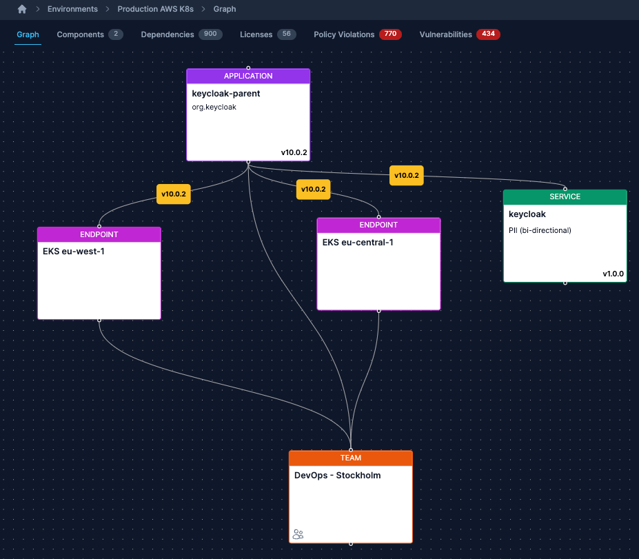This screenshot has width=639, height=559.
Task: Go to the home breadcrumb icon
Action: (x=22, y=9)
